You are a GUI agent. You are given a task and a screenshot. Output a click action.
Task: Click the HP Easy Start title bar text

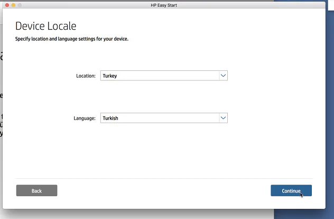[x=166, y=5]
